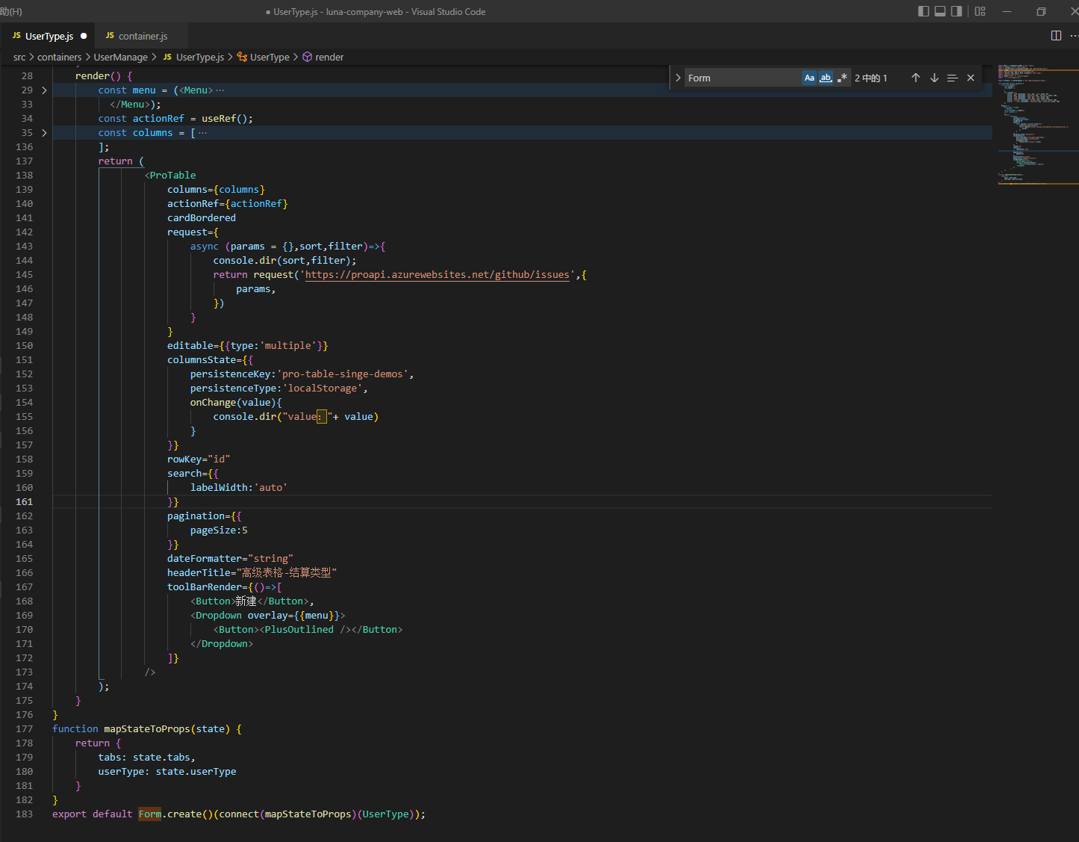Toggle Match Whole Word in find widget
Viewport: 1079px width, 842px height.
point(826,78)
